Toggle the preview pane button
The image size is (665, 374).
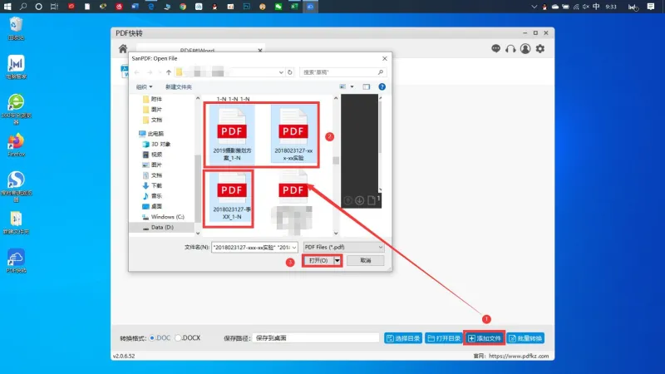366,86
